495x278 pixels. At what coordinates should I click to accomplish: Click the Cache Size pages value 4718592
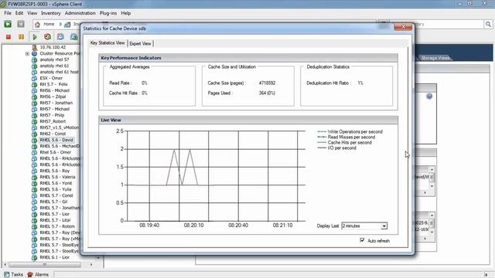pos(267,83)
